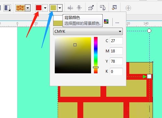Screen dimensions: 162x118
Task: Click the red foreground color swatch
Action: point(39,8)
